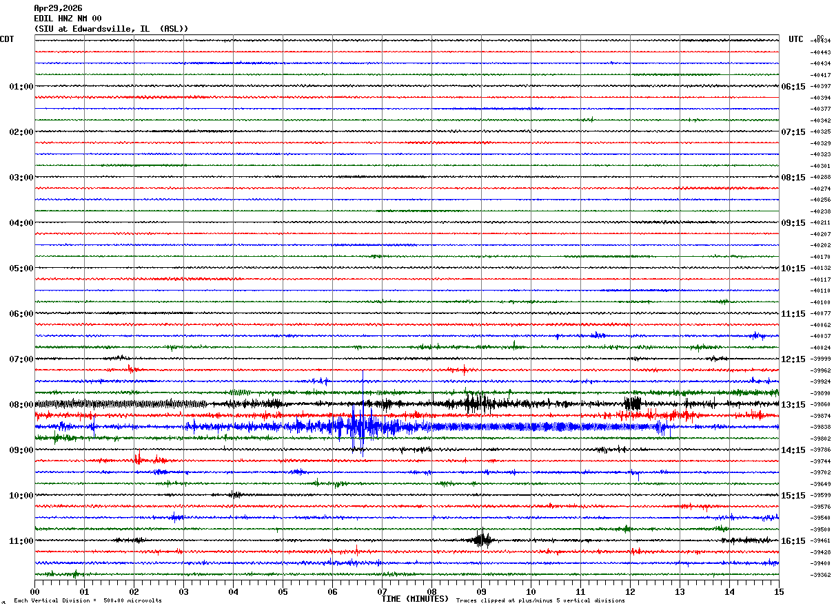Click the '03' minute tick label
The width and height of the screenshot is (834, 610).
[183, 591]
